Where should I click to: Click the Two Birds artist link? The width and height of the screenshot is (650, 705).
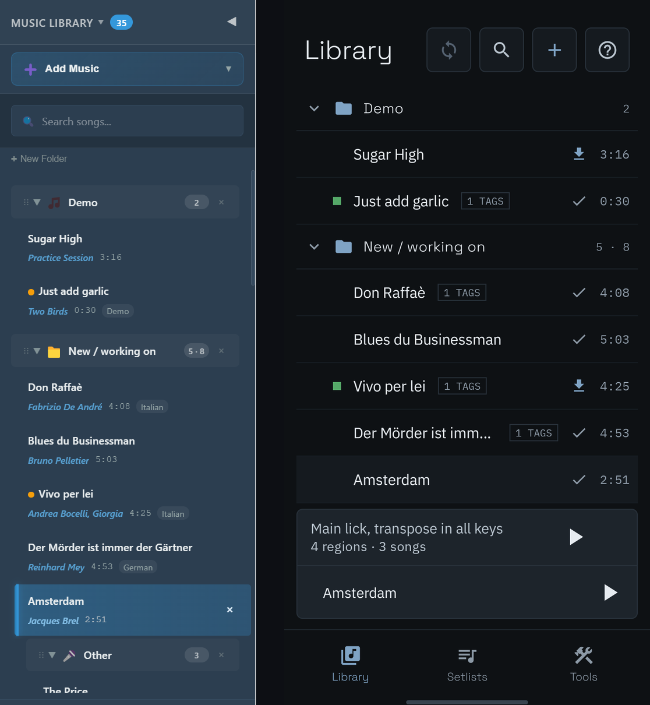48,311
